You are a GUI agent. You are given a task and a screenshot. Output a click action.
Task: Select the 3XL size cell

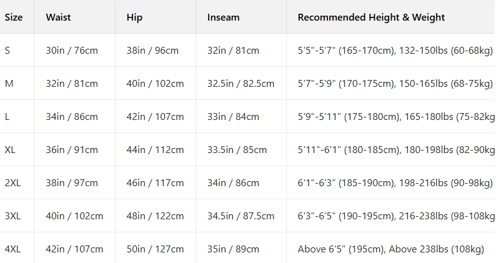click(x=12, y=216)
